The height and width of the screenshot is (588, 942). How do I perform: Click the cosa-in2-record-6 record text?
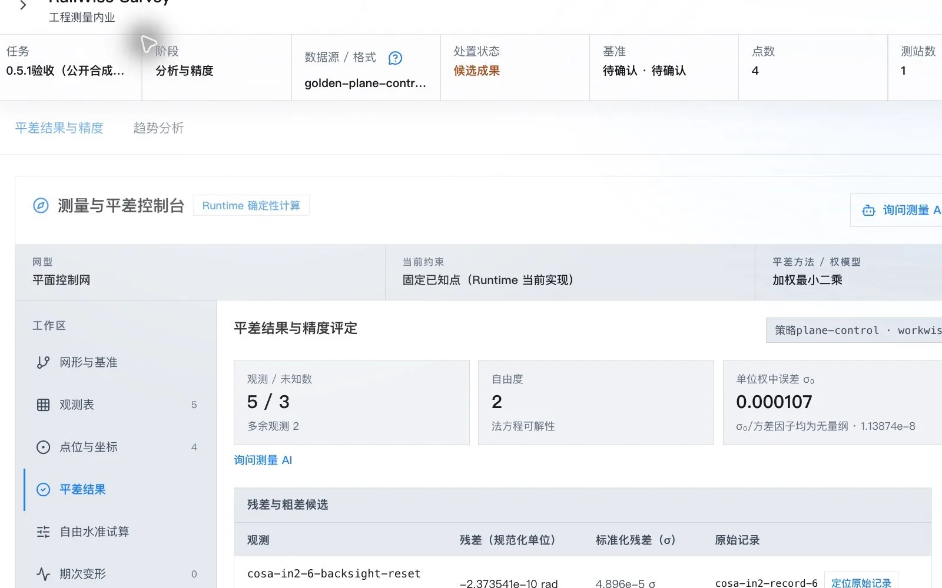766,583
